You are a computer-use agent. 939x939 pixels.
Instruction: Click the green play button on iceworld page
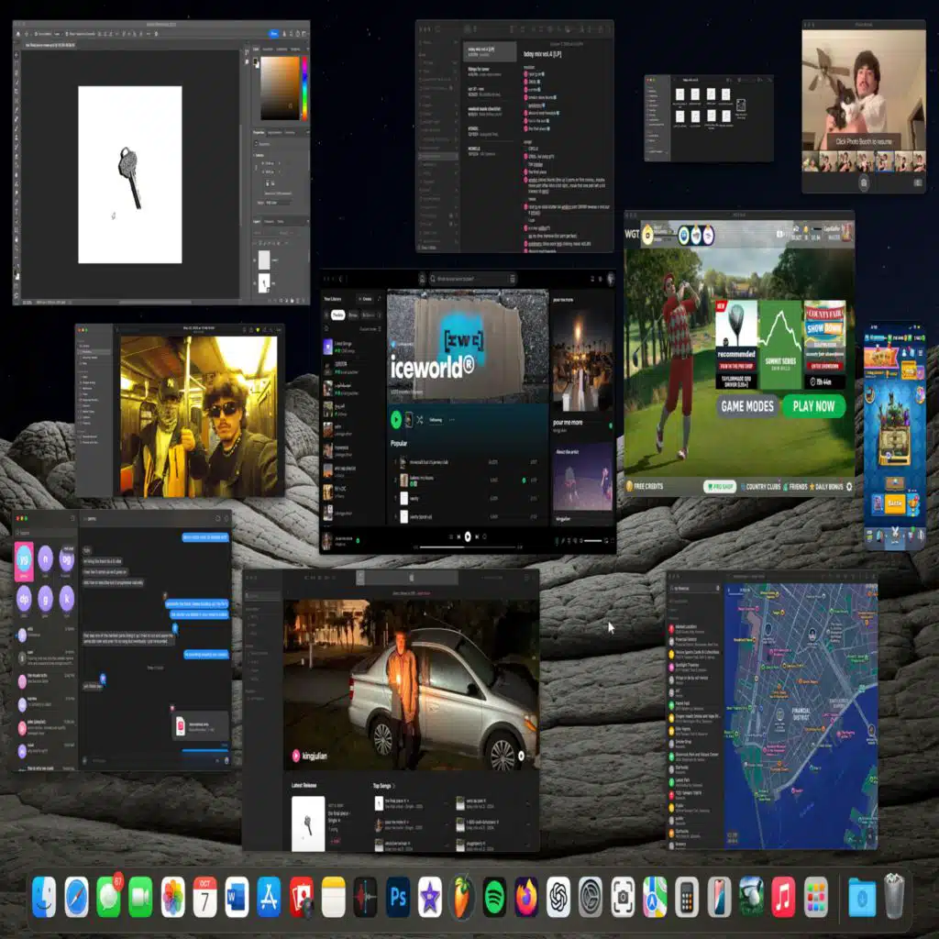pos(396,419)
